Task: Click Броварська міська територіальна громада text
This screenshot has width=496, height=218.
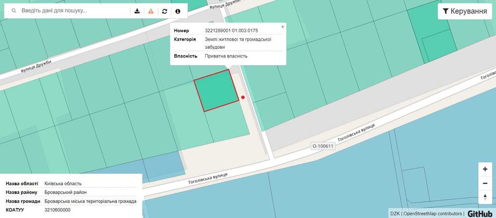Action: coord(90,201)
